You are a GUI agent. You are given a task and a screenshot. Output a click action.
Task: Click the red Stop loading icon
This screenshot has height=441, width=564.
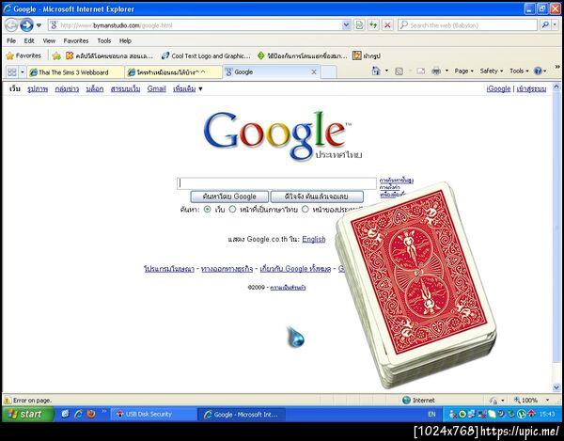tap(387, 25)
